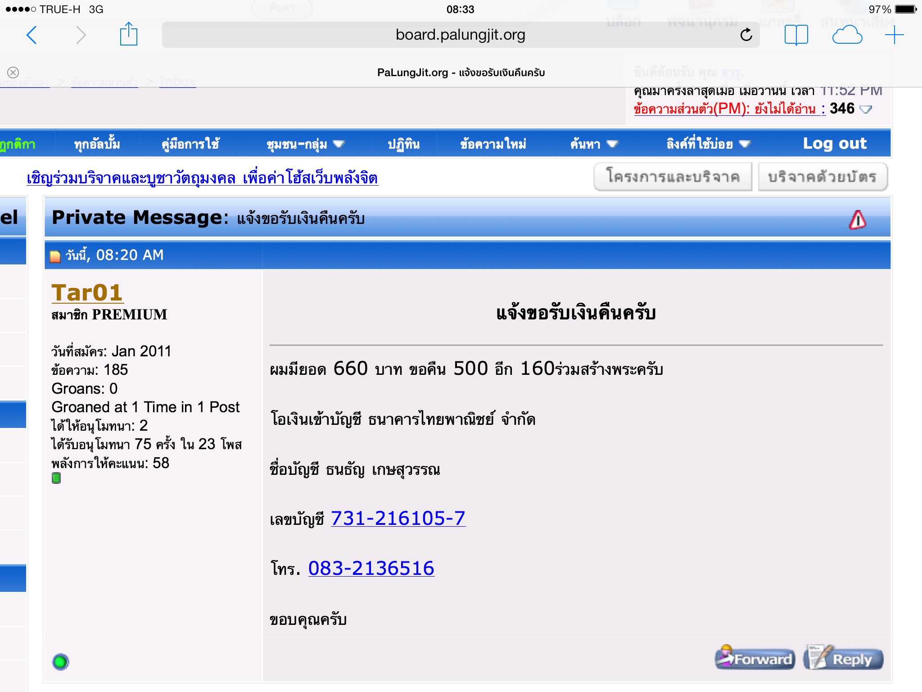Viewport: 922px width, 692px height.
Task: Click the phone number 083-2136516 link
Action: pos(371,568)
